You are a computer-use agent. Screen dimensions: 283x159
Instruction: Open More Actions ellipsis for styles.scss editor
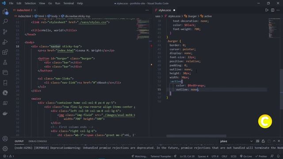click(278, 10)
